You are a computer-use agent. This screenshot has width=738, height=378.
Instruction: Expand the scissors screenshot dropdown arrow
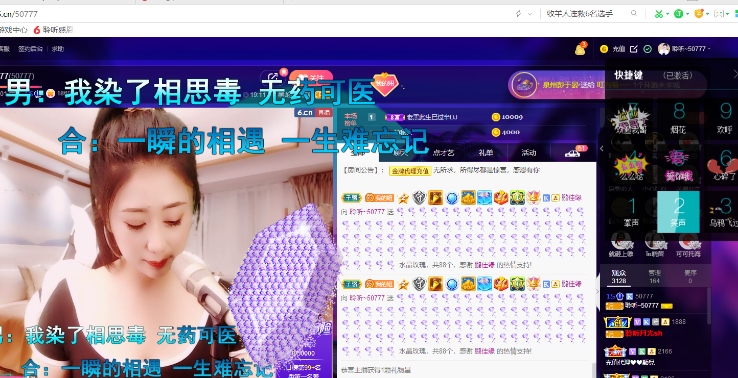click(x=667, y=14)
